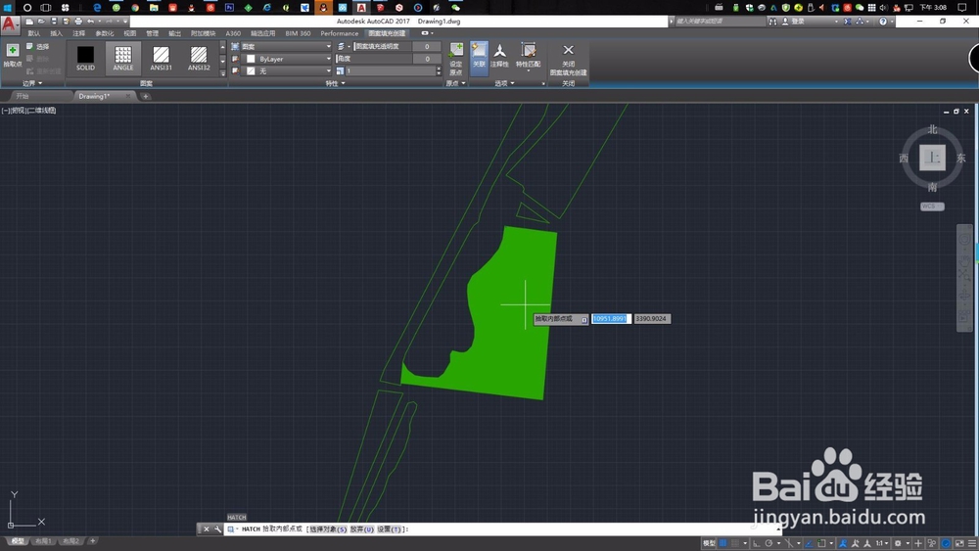The height and width of the screenshot is (551, 979).
Task: Toggle ortho mode in status bar
Action: click(756, 543)
